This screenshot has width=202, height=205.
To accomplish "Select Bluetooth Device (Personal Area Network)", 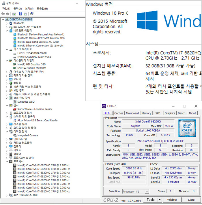I will pos(41,35).
